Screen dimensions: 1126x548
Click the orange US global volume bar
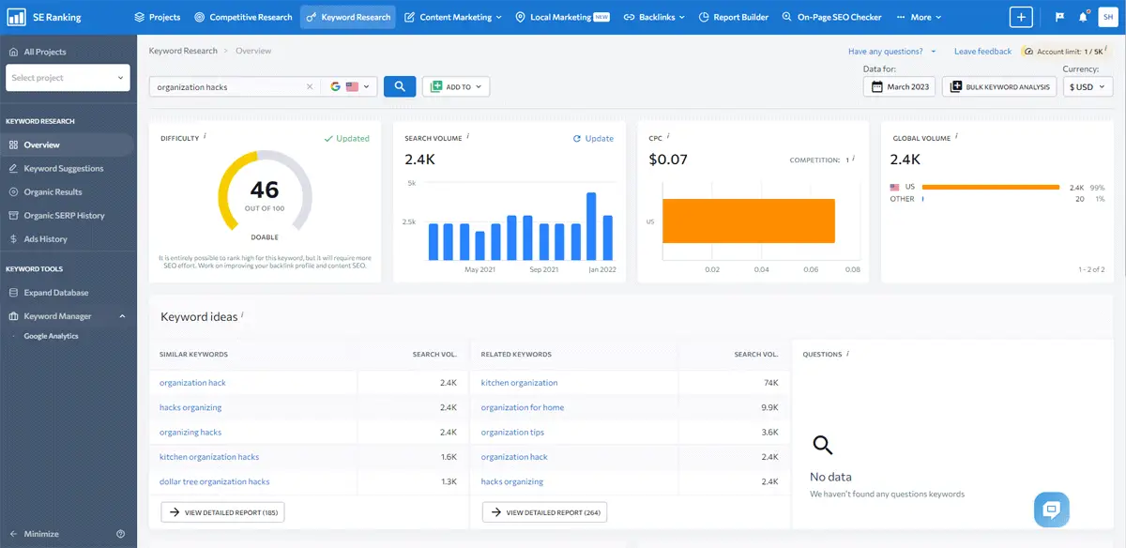point(991,188)
